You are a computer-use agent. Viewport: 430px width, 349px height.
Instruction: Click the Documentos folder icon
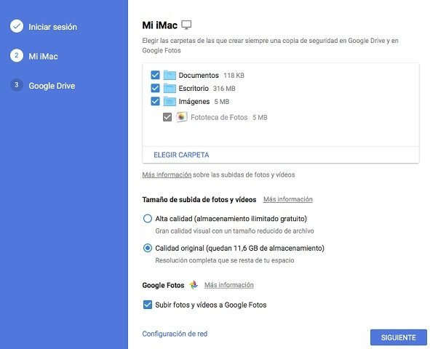pos(170,75)
